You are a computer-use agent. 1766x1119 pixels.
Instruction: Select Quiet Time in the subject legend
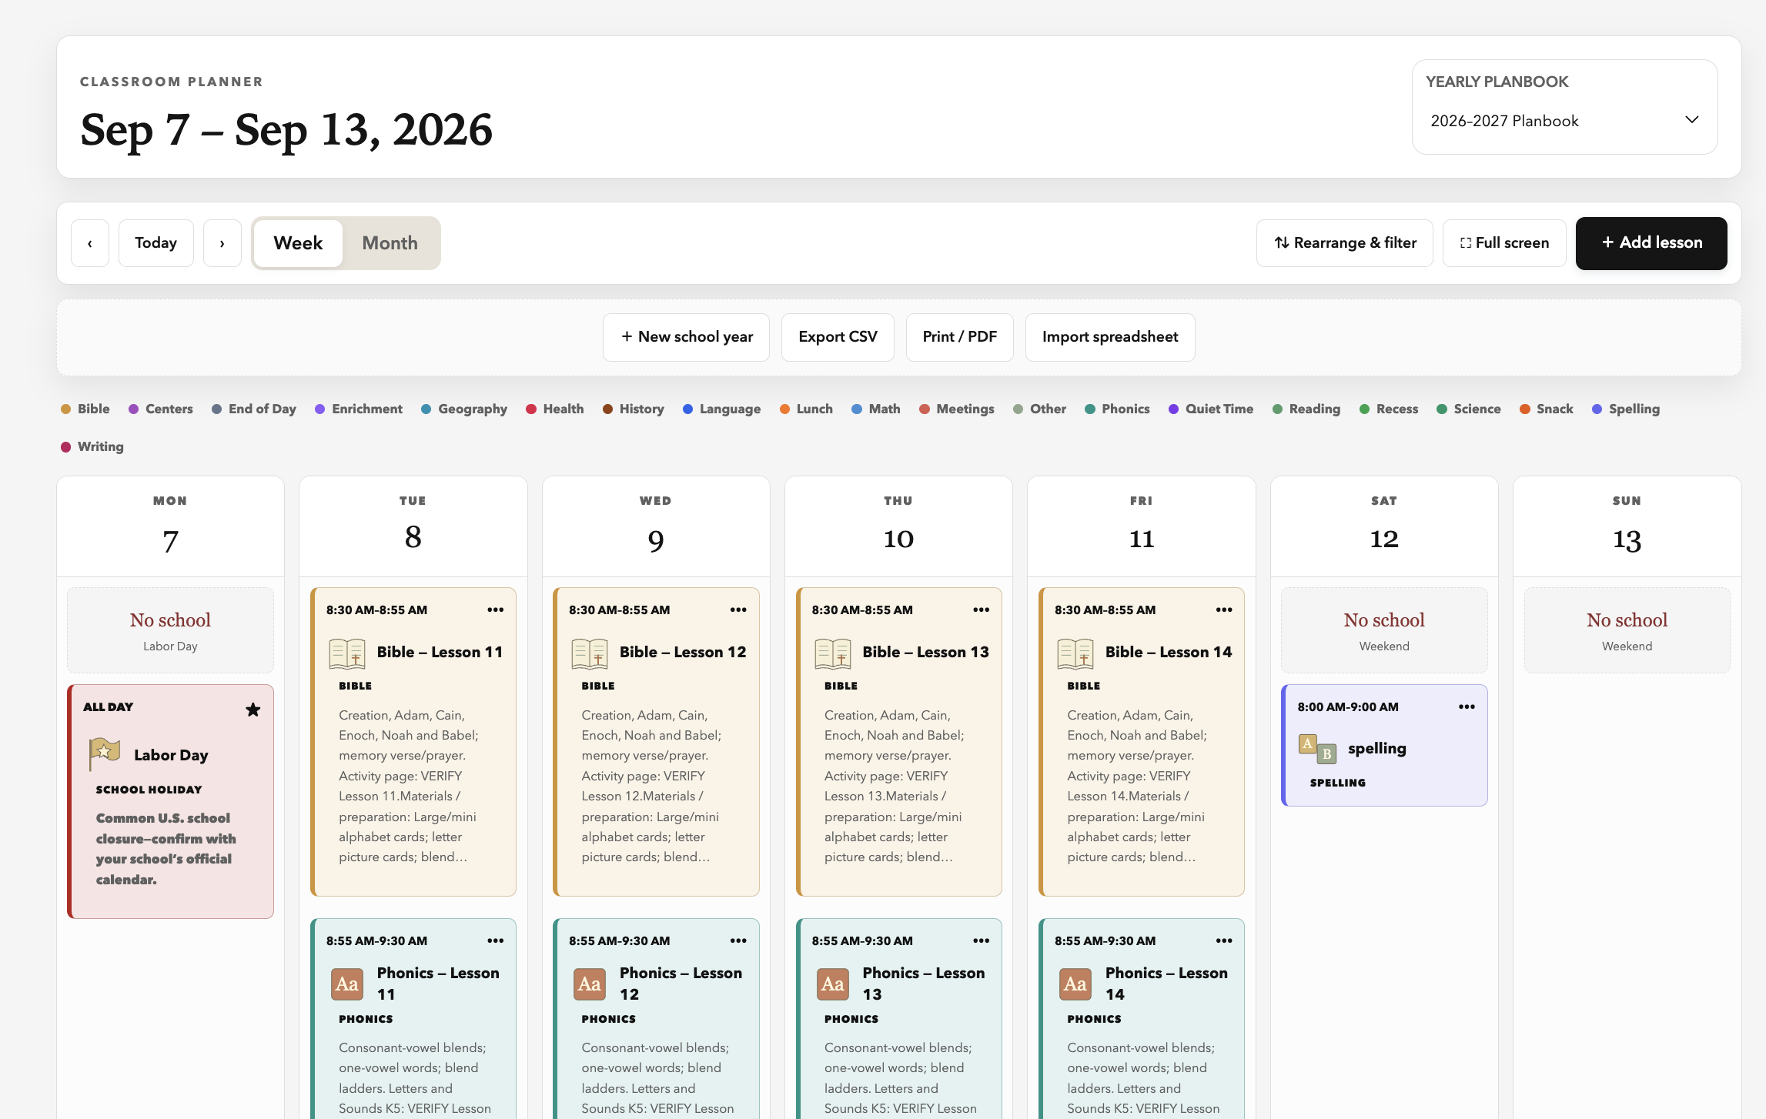1211,409
